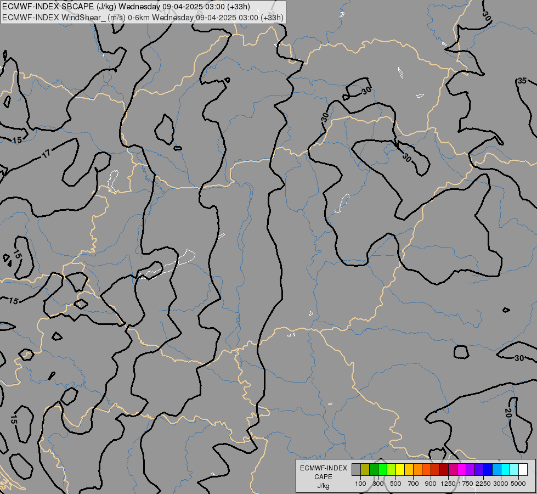Select the legend value 500
The image size is (537, 494).
pos(395,484)
